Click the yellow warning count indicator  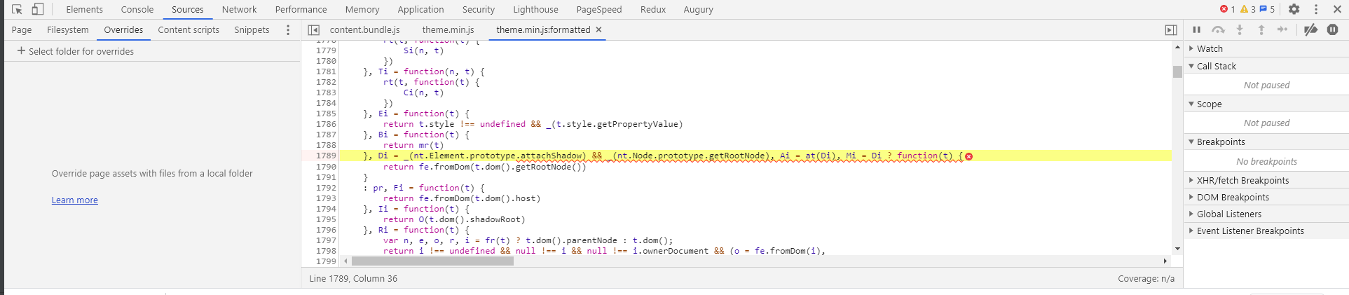1247,9
